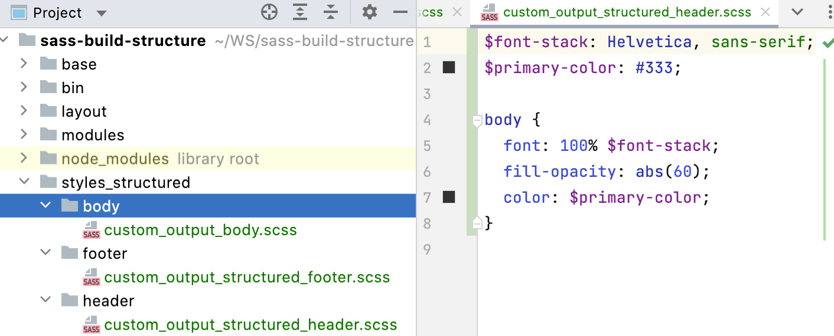
Task: Expand the node_modules folder
Action: 24,159
